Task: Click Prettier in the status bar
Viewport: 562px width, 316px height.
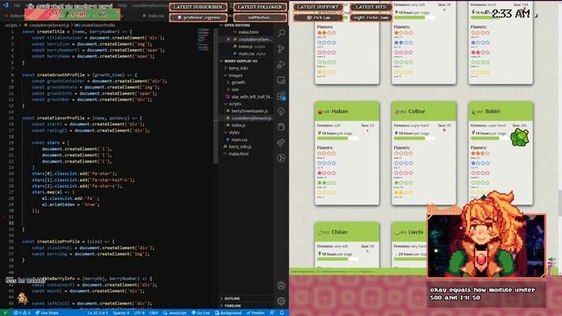Action: [x=256, y=312]
